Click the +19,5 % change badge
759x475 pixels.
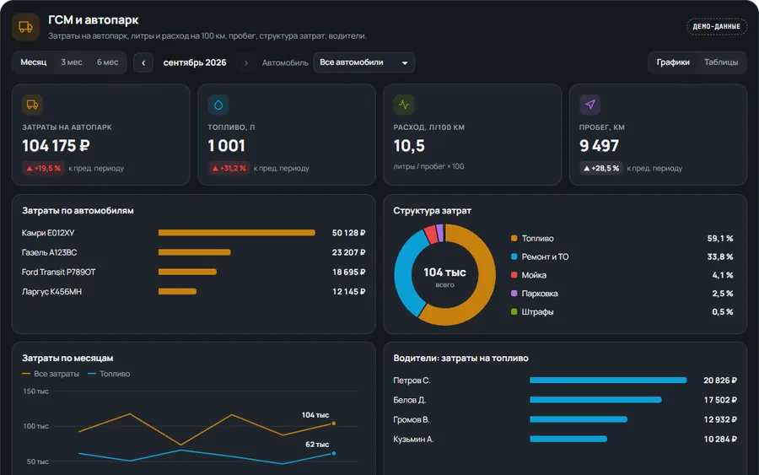[44, 168]
